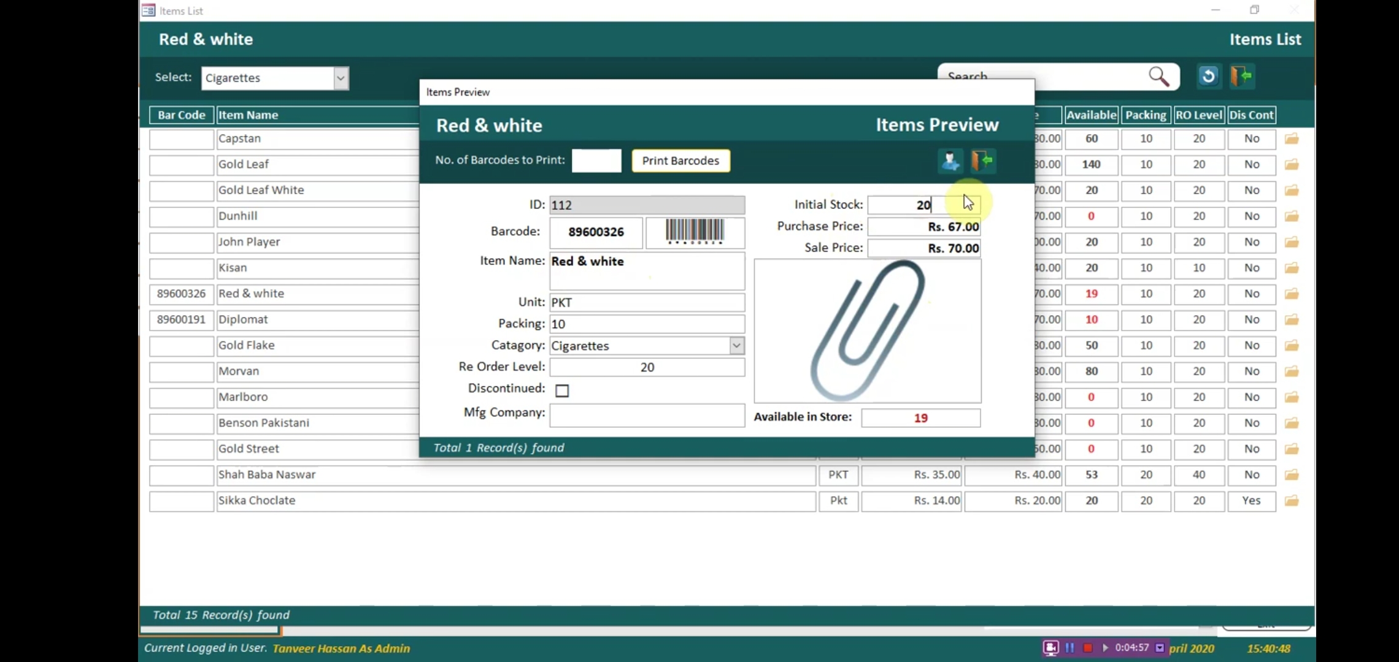The height and width of the screenshot is (662, 1399).
Task: Click the magnifier search icon
Action: point(1159,77)
